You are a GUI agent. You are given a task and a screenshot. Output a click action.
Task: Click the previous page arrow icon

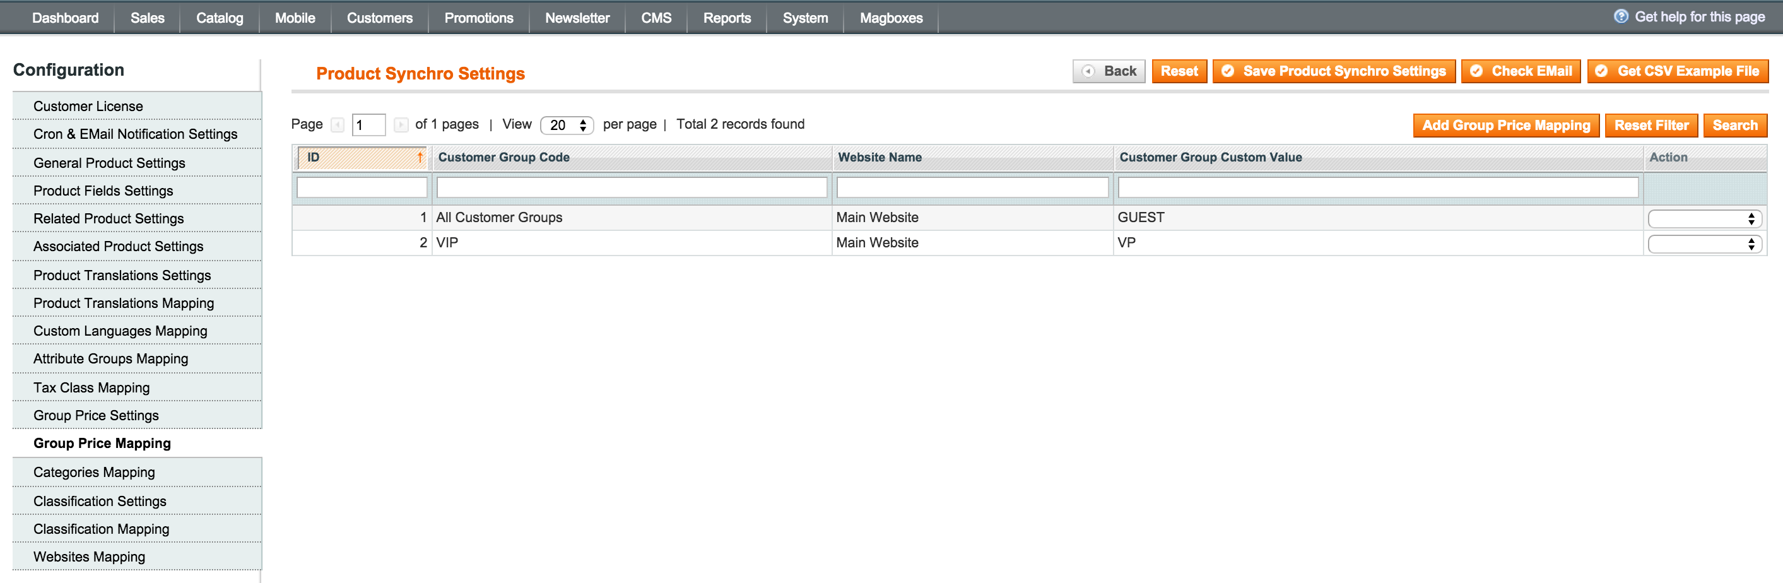pos(338,126)
